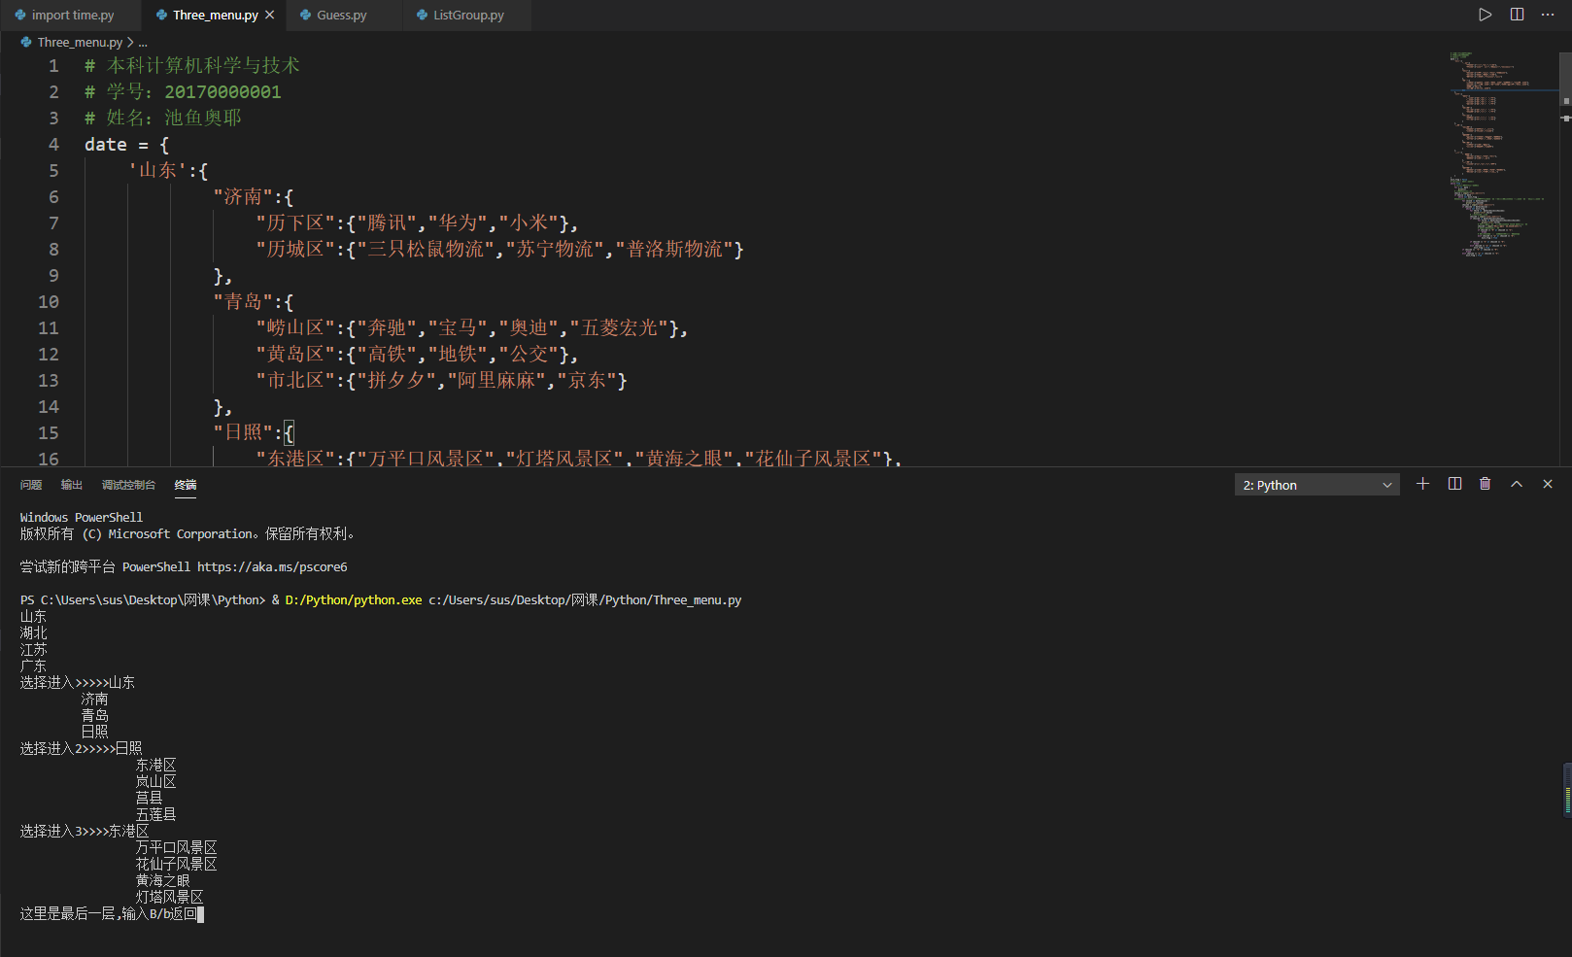Kill terminal using trash icon

1485,484
